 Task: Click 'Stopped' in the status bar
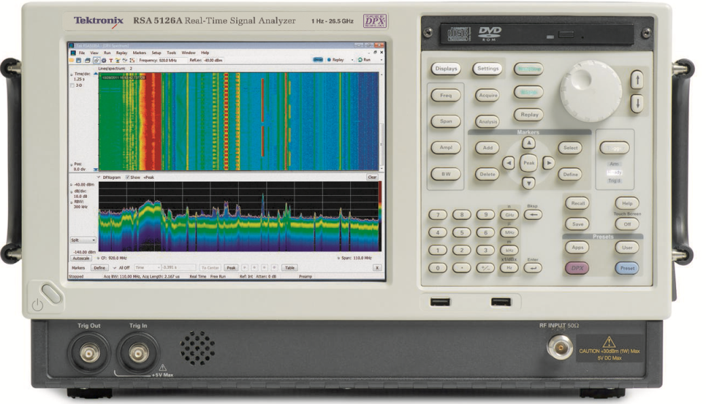point(76,277)
